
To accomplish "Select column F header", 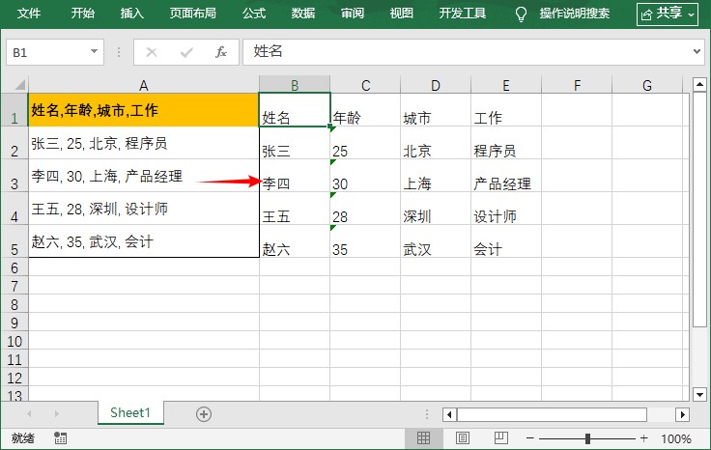I will tap(577, 85).
